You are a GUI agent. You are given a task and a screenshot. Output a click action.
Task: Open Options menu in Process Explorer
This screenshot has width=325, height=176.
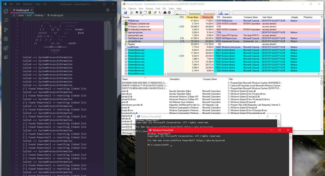pyautogui.click(x=132, y=8)
